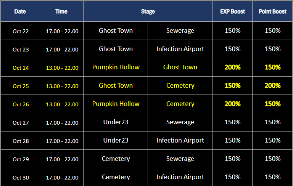Image resolution: width=293 pixels, height=186 pixels.
Task: Click the yellow Ghost Town cell on Oct 24
Action: (x=180, y=67)
